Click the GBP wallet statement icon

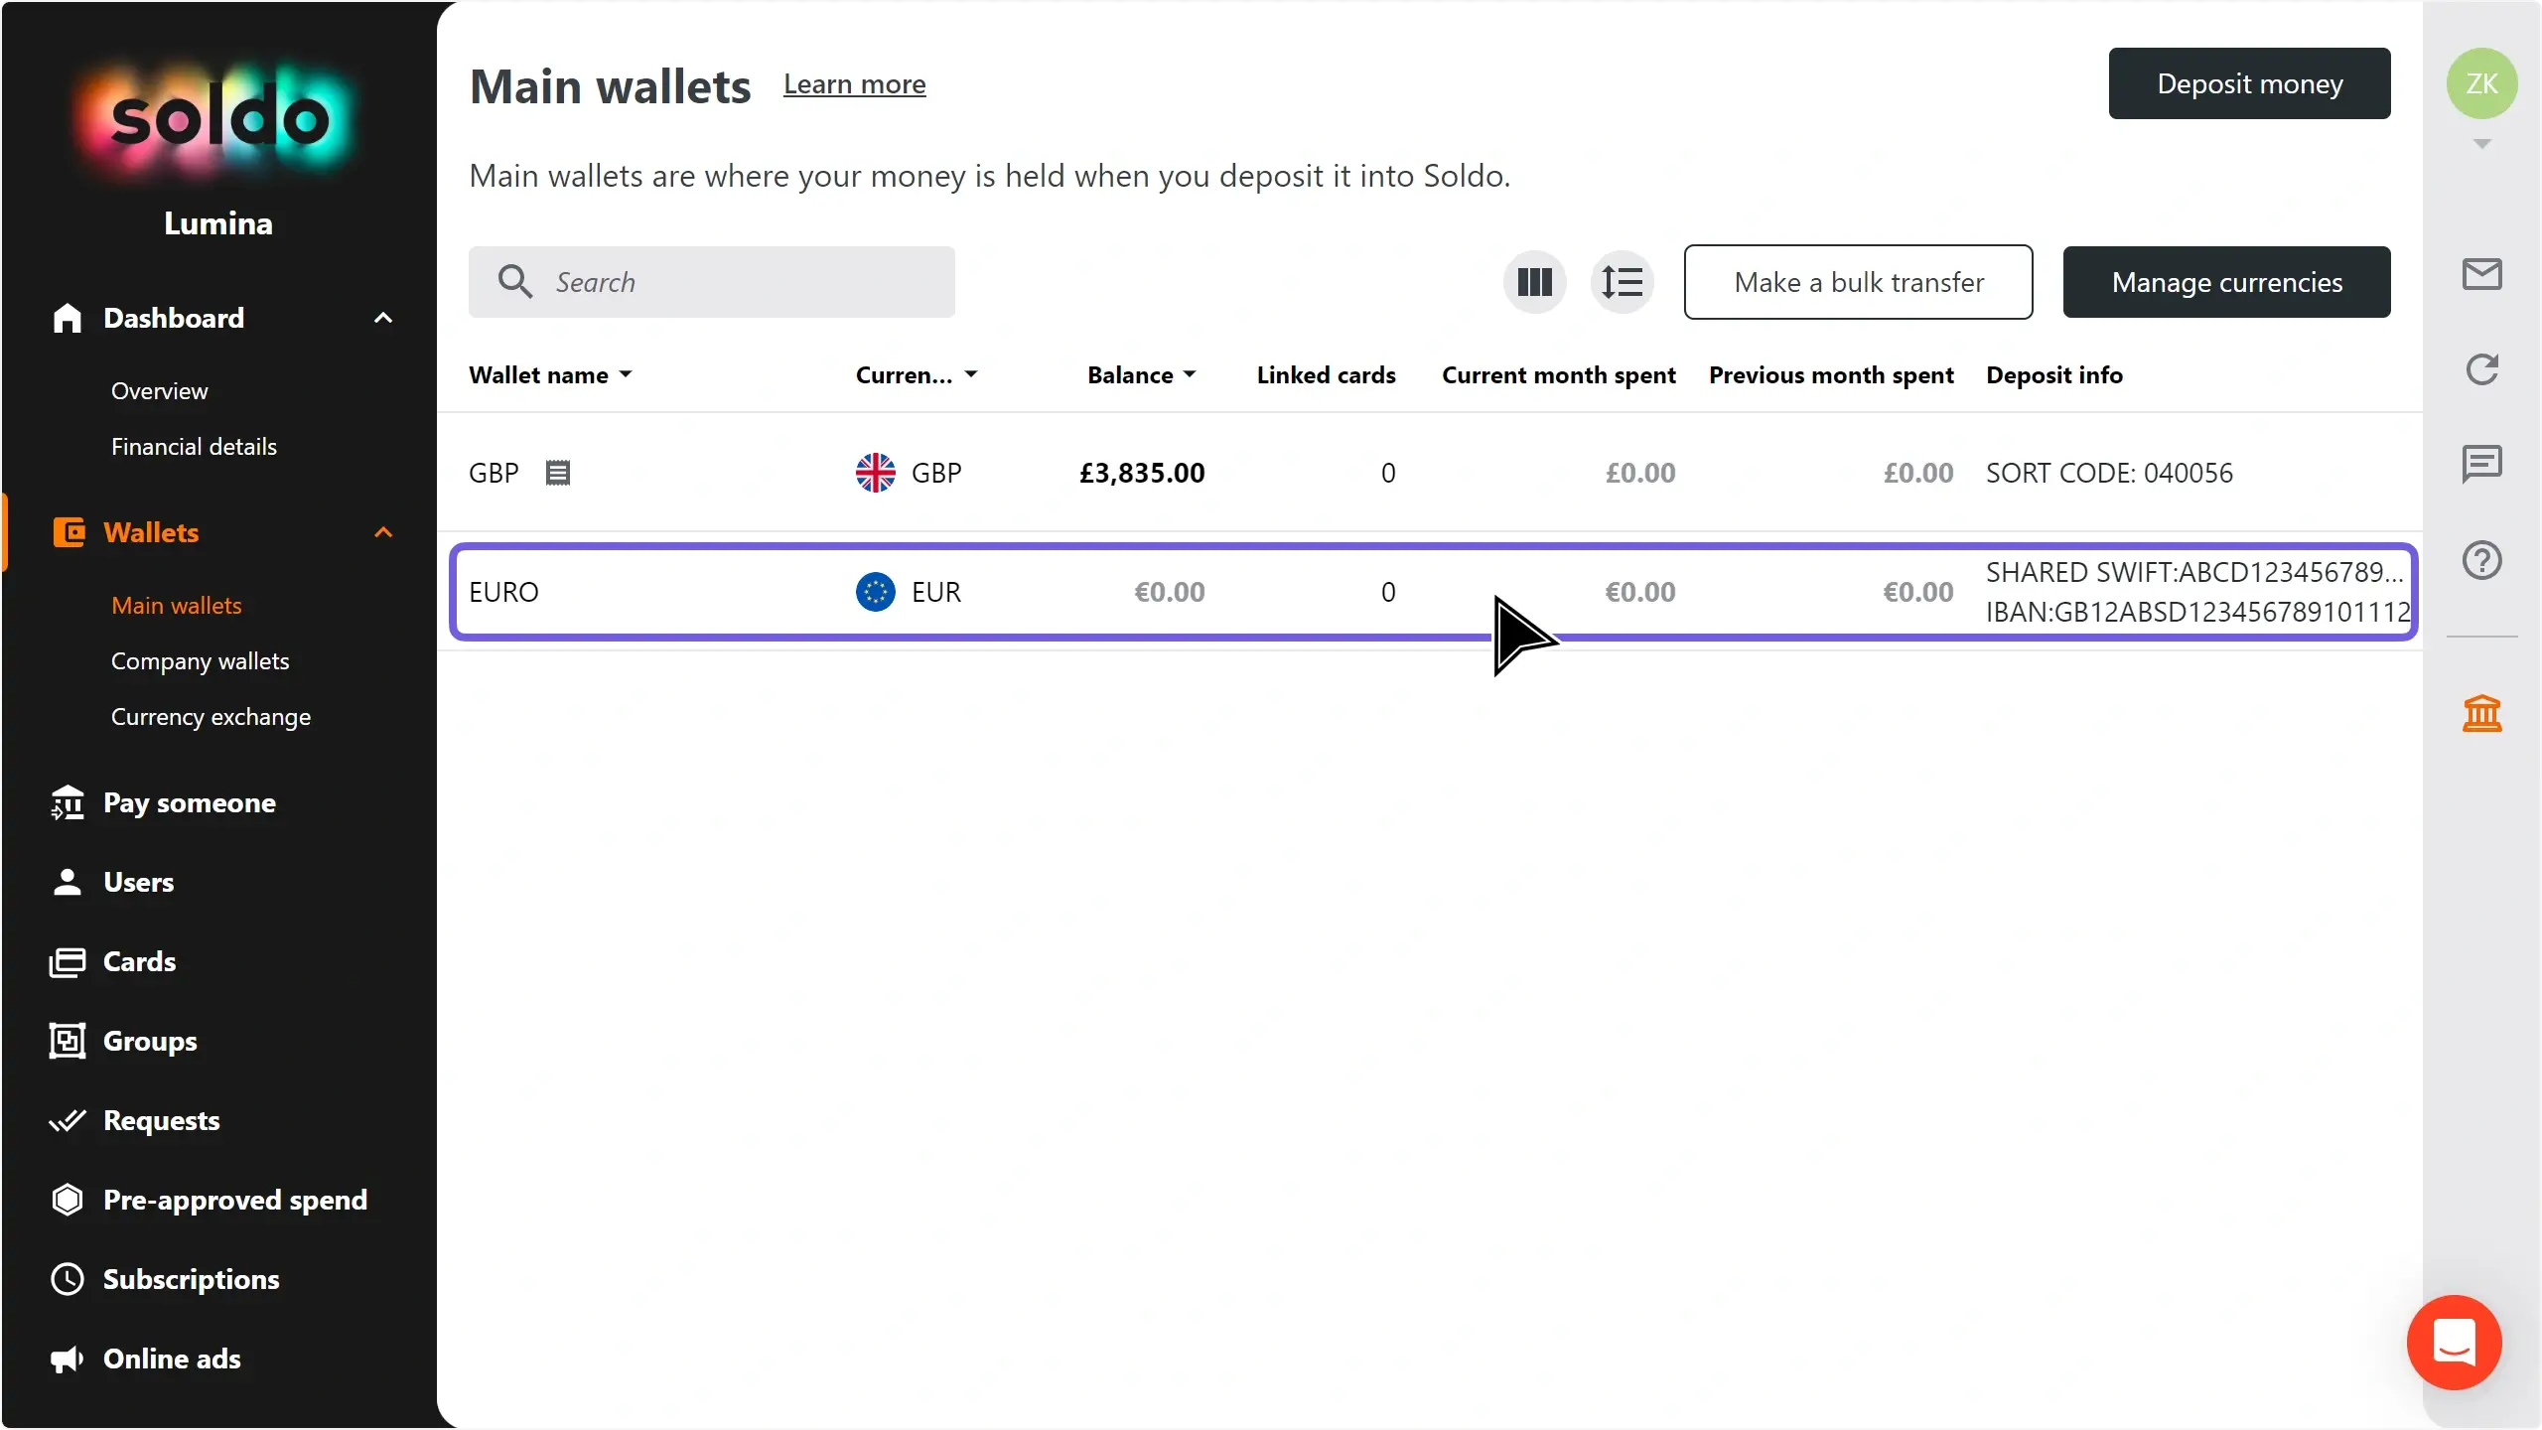point(558,473)
